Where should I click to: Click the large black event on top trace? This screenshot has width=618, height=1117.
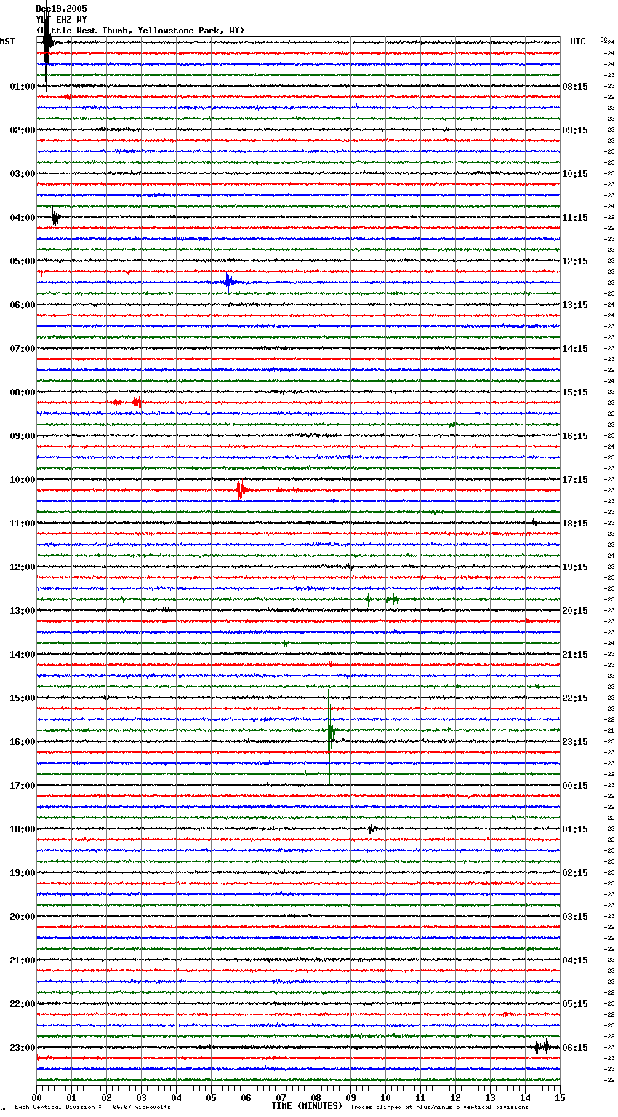(47, 44)
